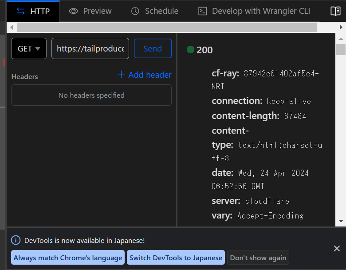Open the documentation book icon
The height and width of the screenshot is (270, 346).
(335, 11)
